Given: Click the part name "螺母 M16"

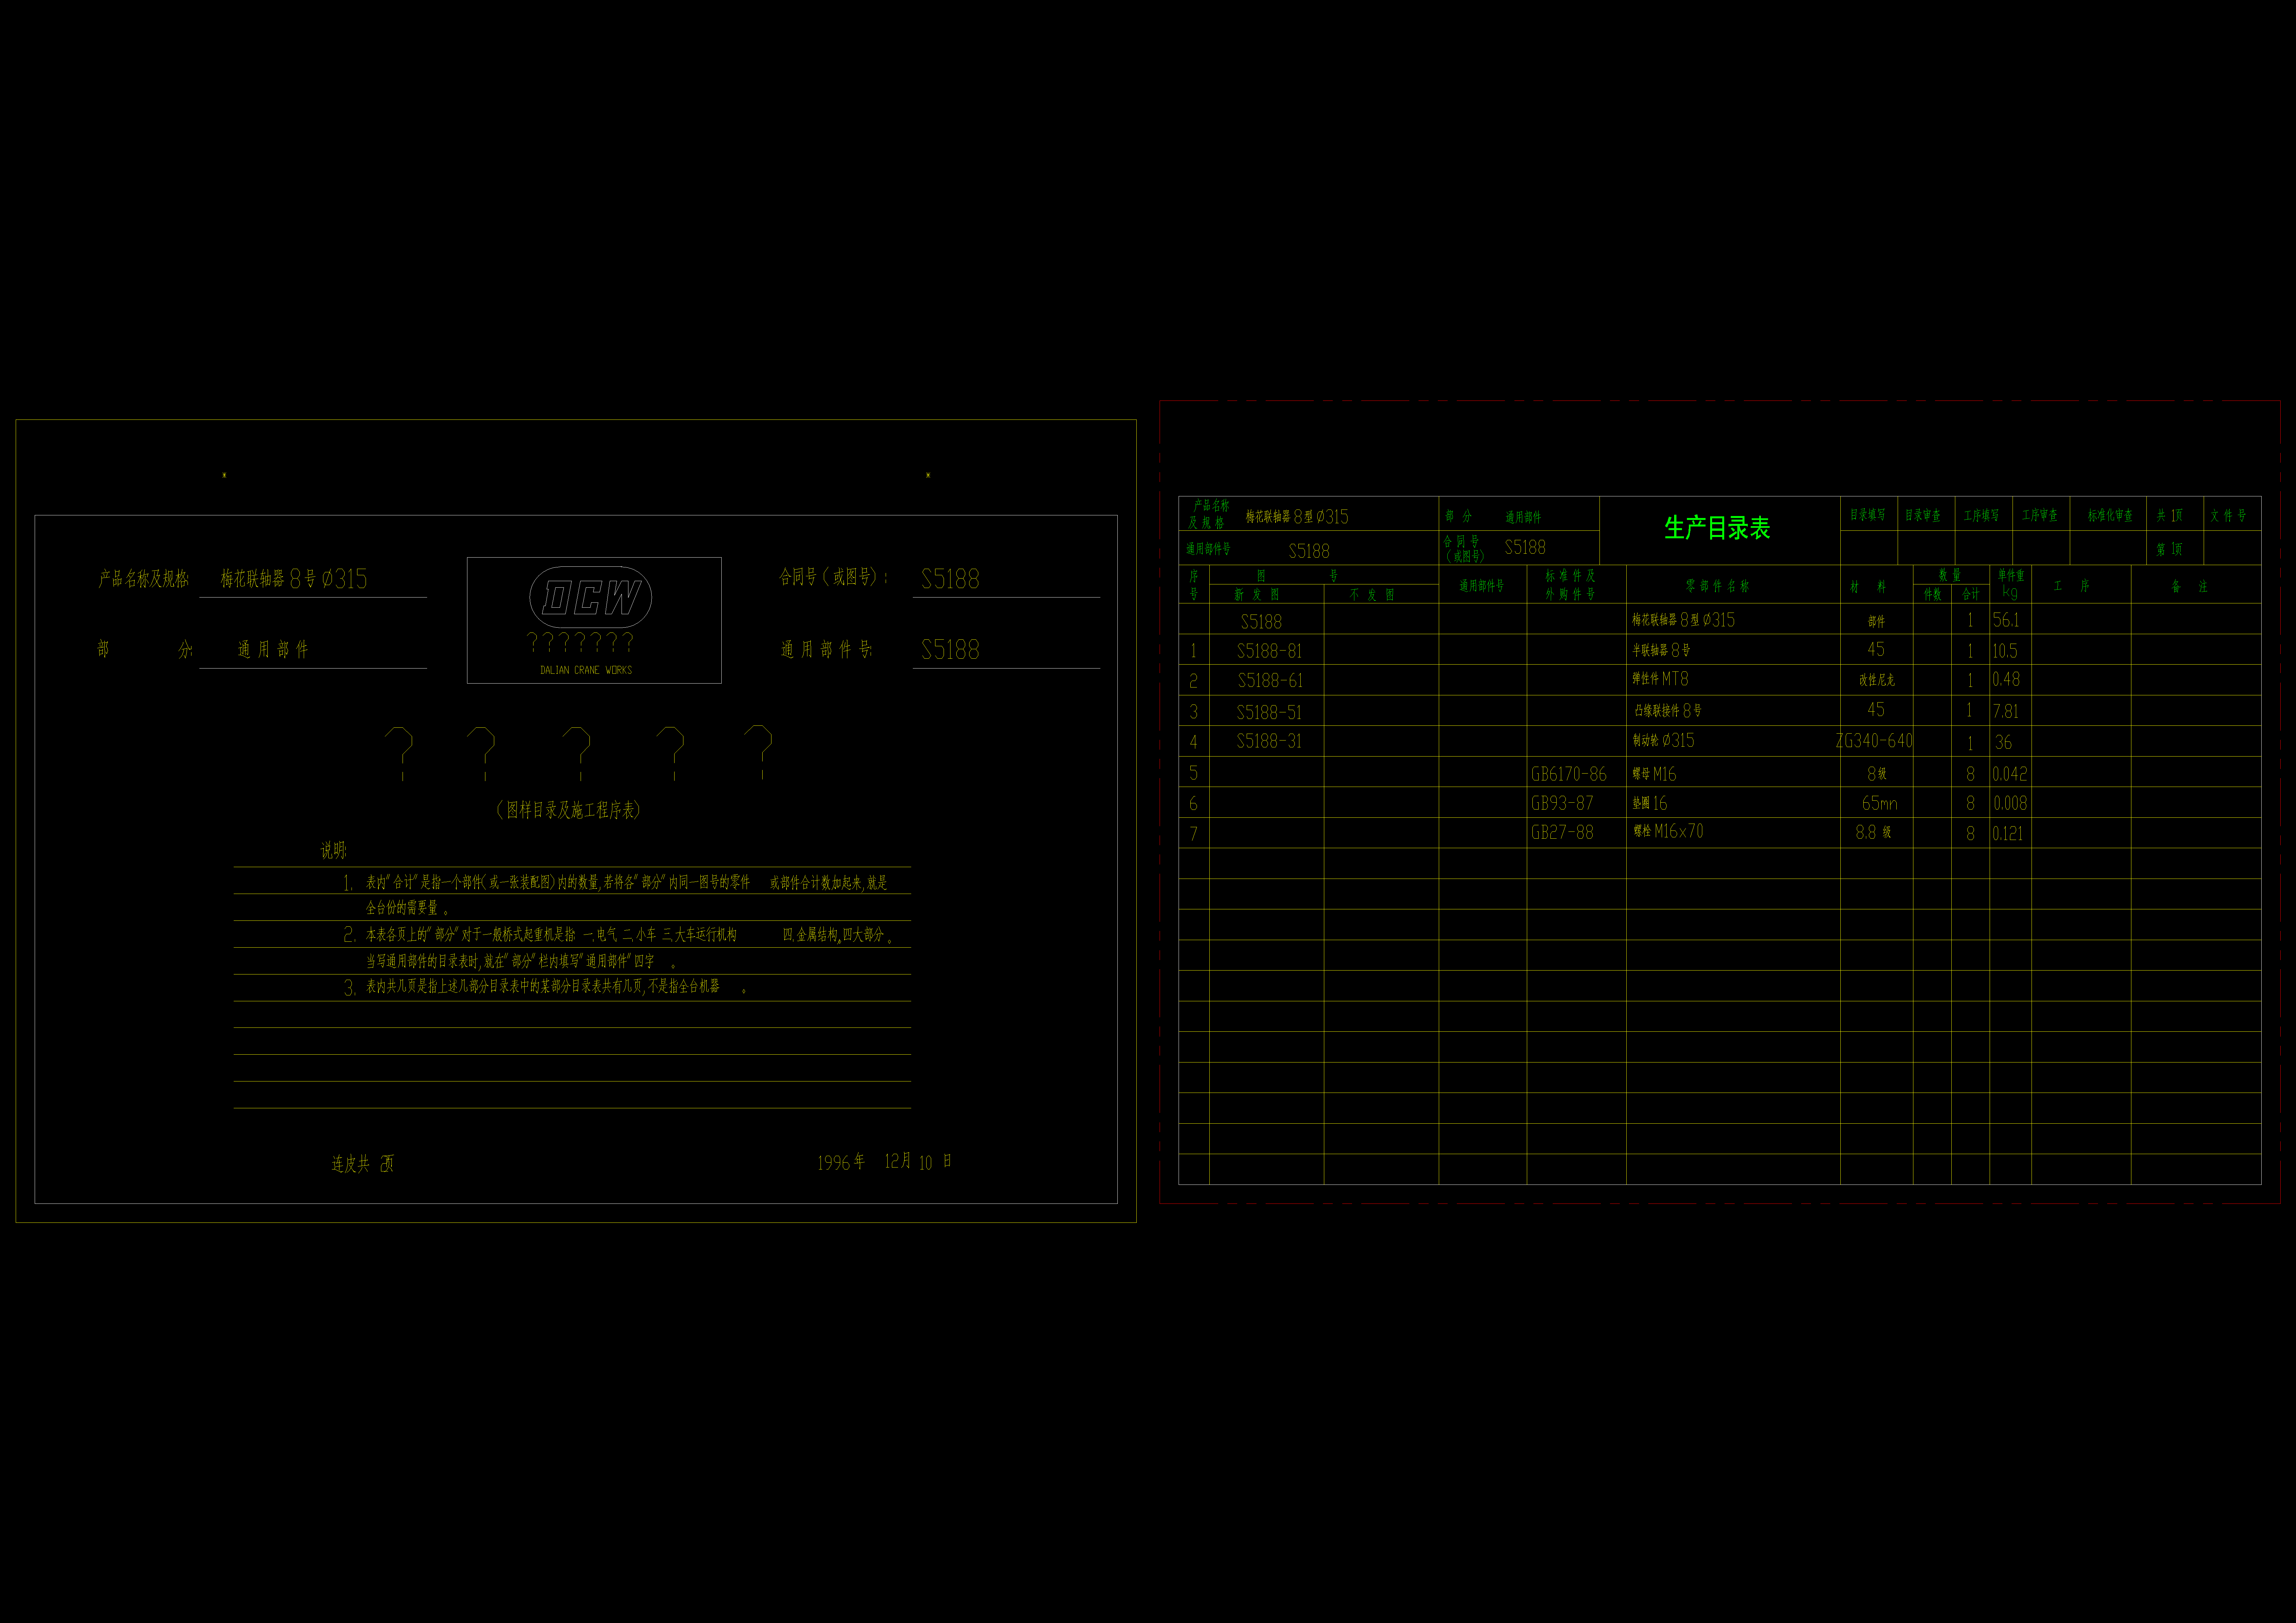Looking at the screenshot, I should point(1654,774).
